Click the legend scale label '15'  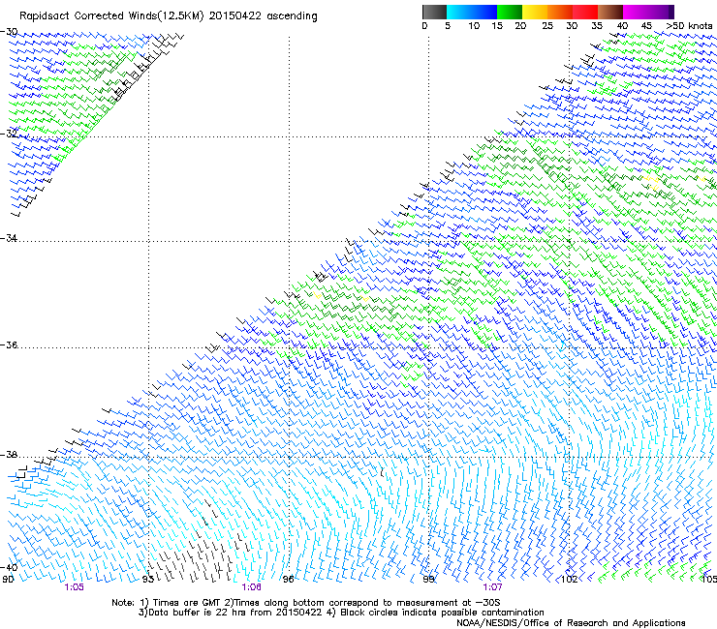(x=497, y=26)
